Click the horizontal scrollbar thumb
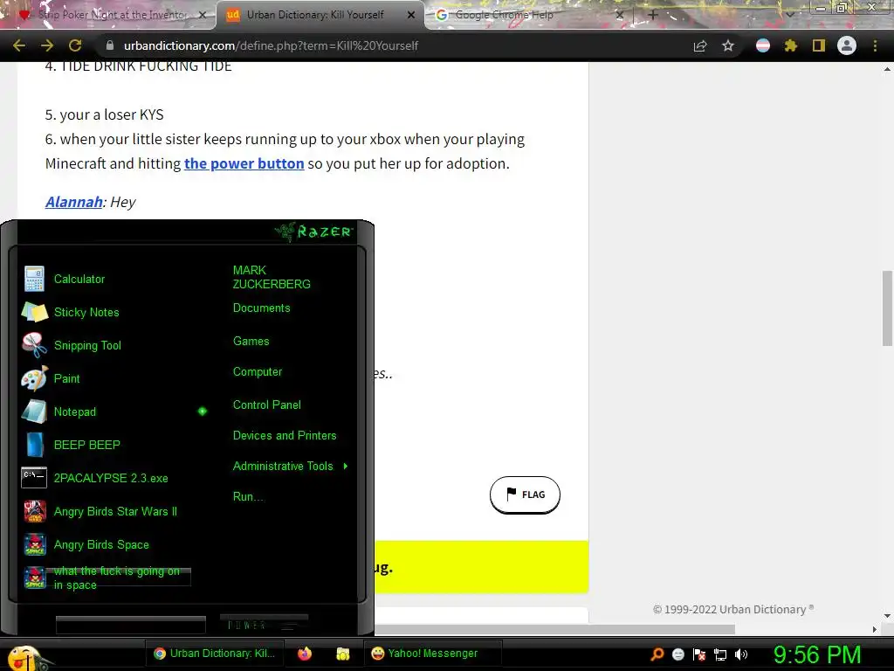The image size is (894, 671). click(554, 629)
